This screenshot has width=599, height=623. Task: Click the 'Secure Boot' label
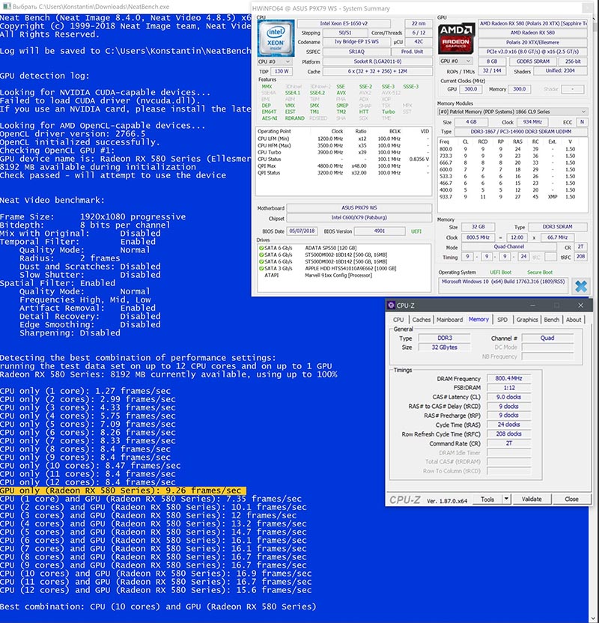pos(539,273)
